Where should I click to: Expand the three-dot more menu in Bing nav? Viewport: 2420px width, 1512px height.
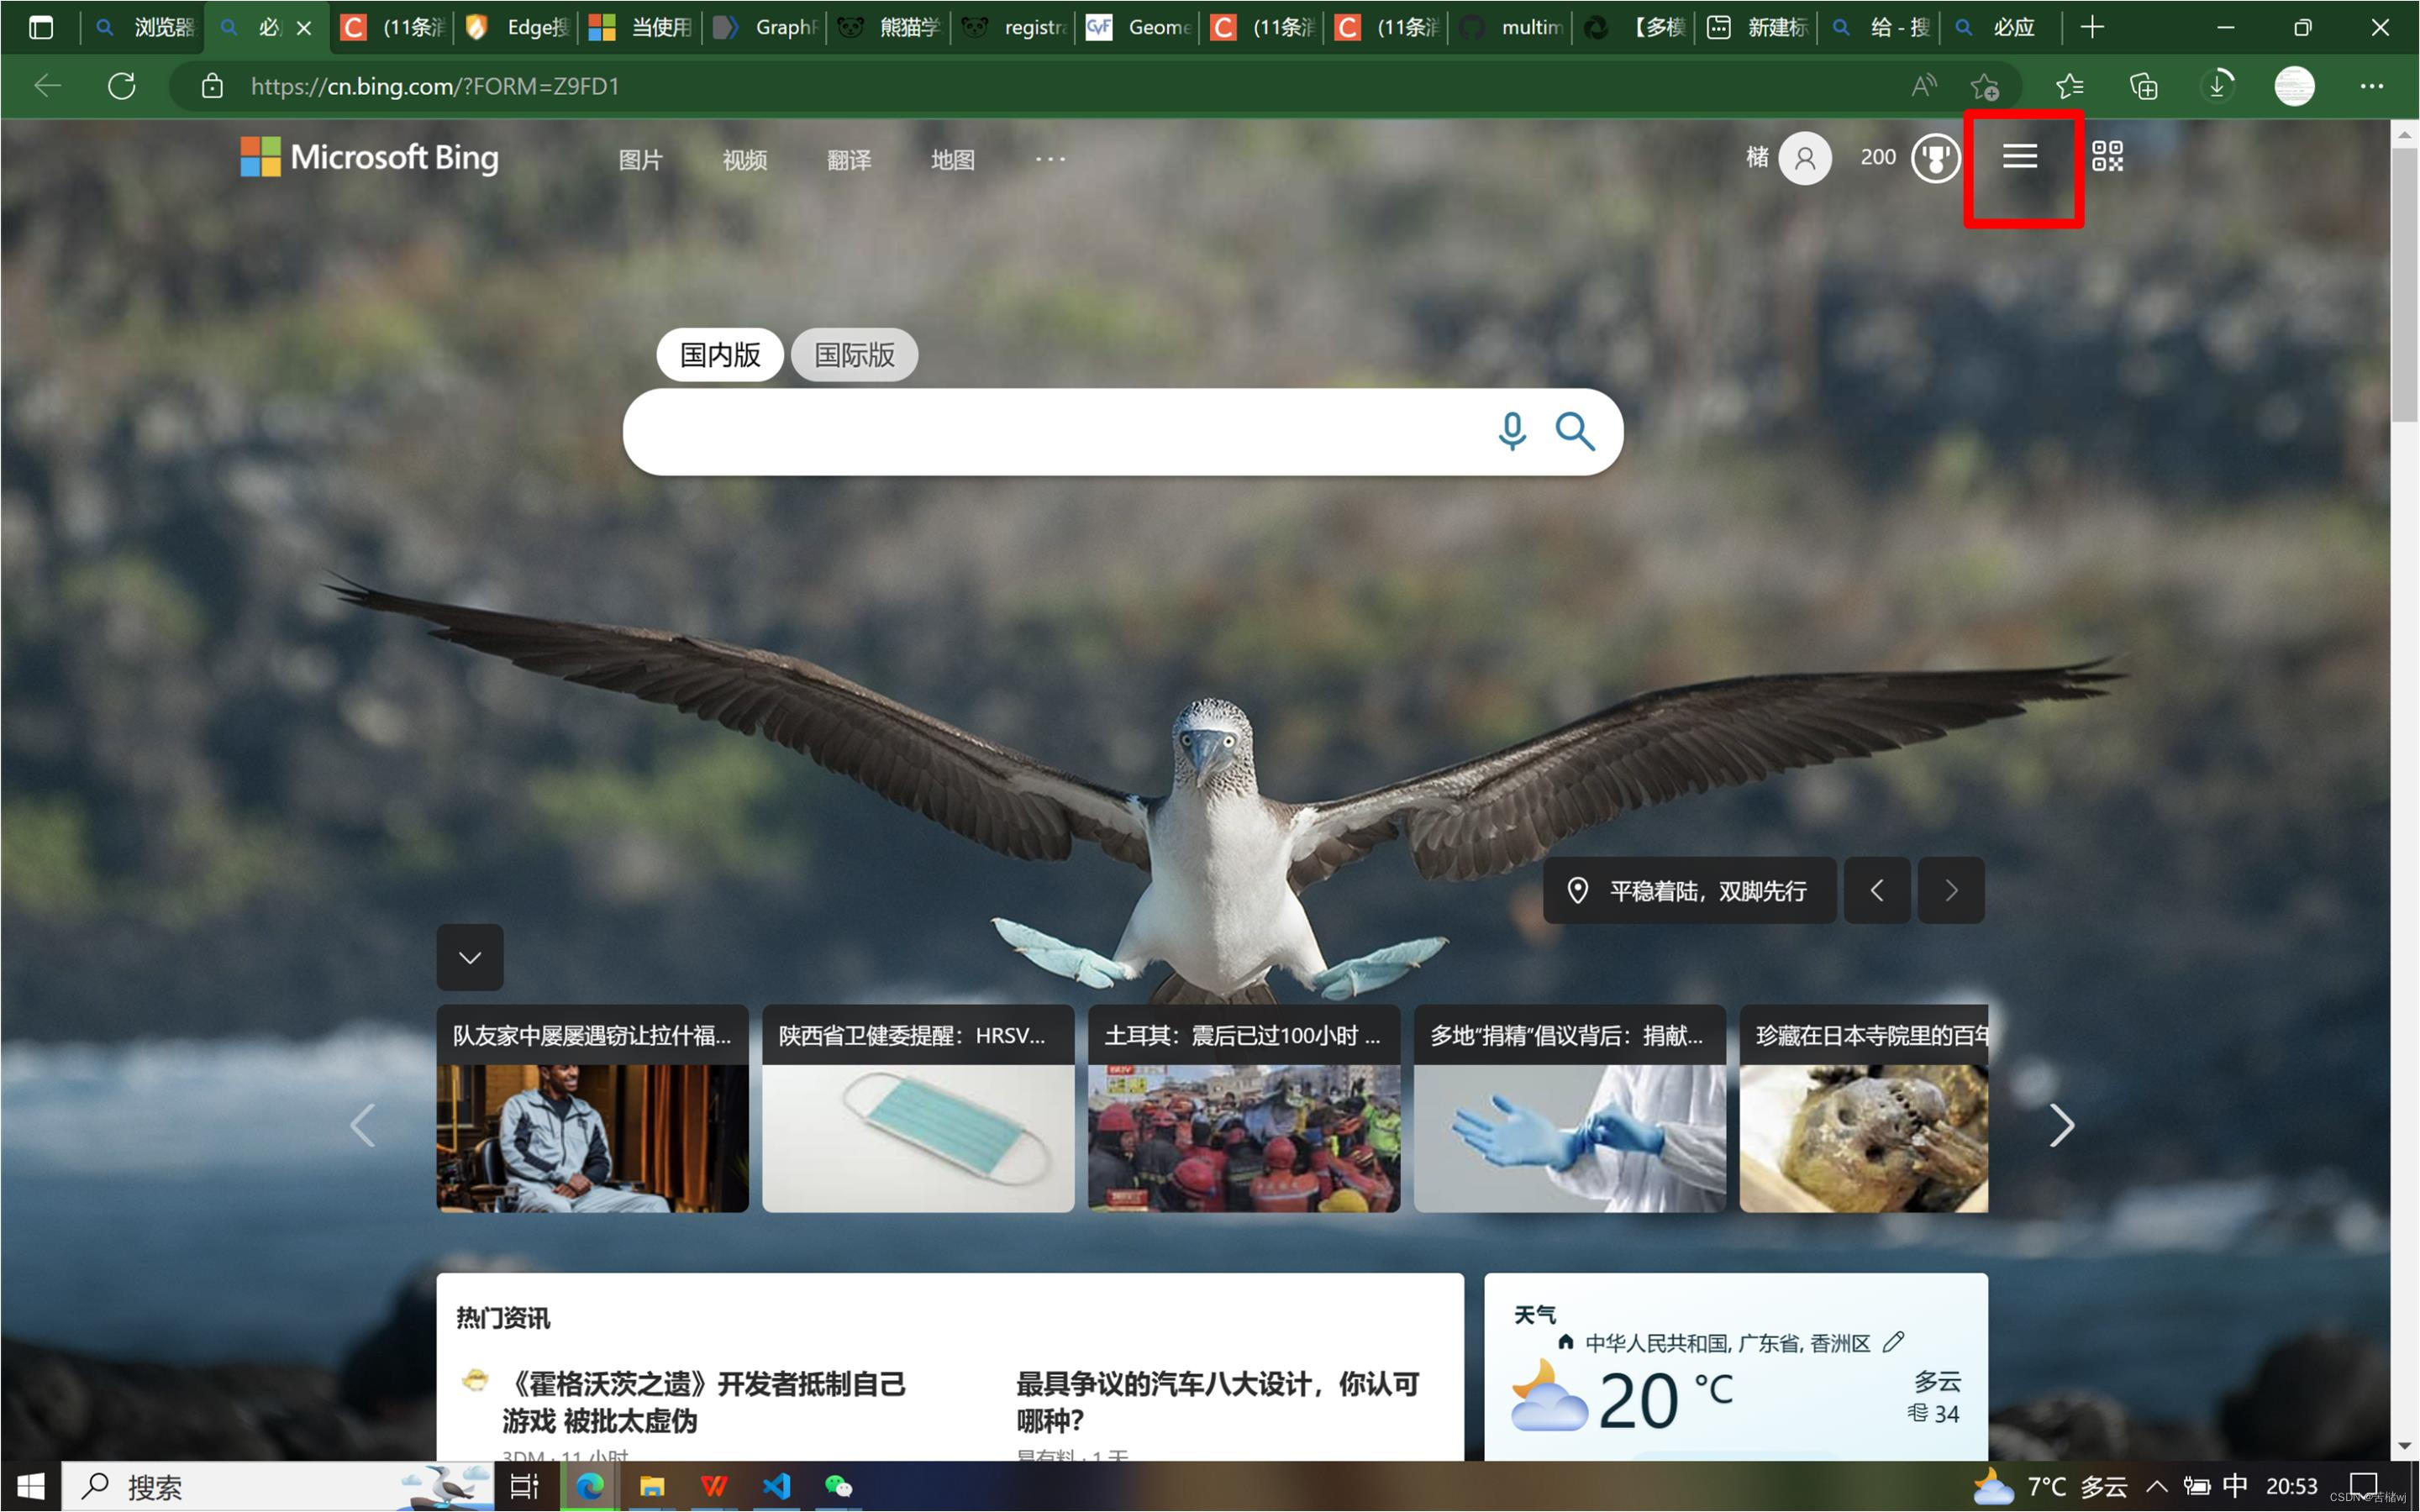(1050, 159)
